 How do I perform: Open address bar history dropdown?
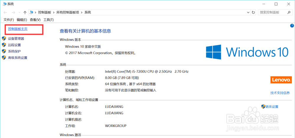(248, 13)
